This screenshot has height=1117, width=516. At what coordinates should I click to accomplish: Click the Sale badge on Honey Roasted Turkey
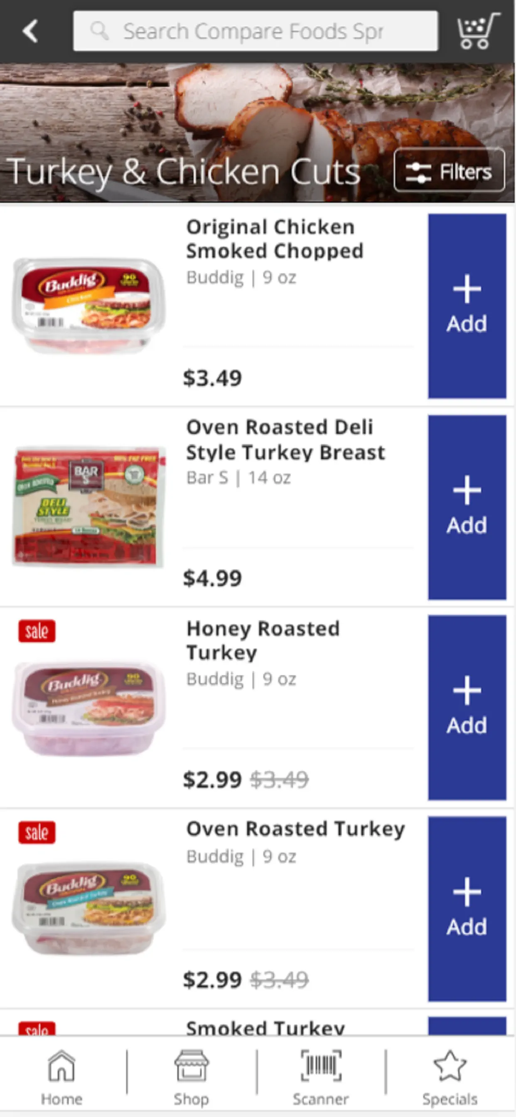[x=37, y=631]
